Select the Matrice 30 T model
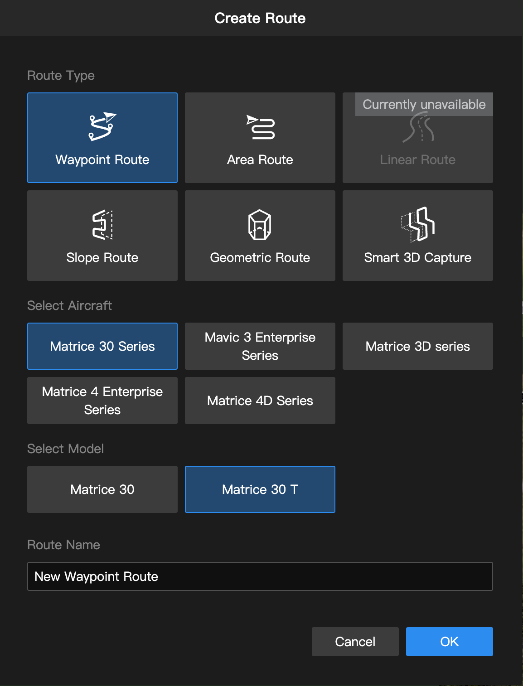The height and width of the screenshot is (686, 523). coord(260,489)
